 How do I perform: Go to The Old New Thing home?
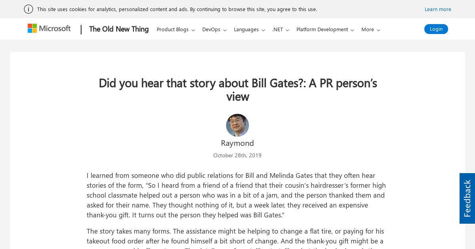119,29
